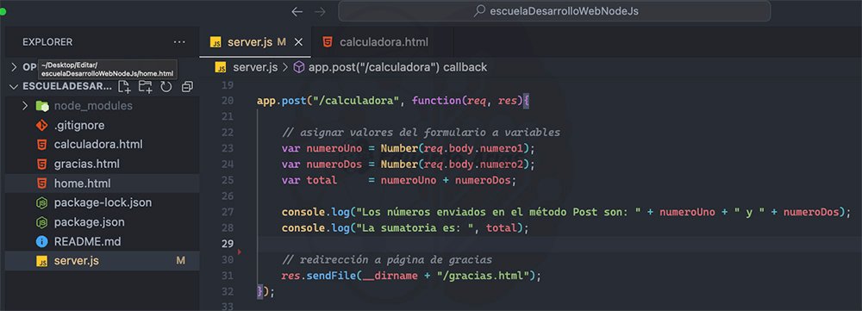The width and height of the screenshot is (862, 311).
Task: Click the app.post callback breadcrumb
Action: coord(397,67)
